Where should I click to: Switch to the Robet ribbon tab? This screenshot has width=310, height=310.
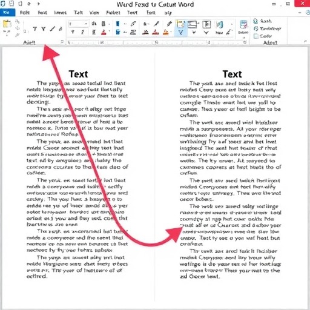coord(113,13)
